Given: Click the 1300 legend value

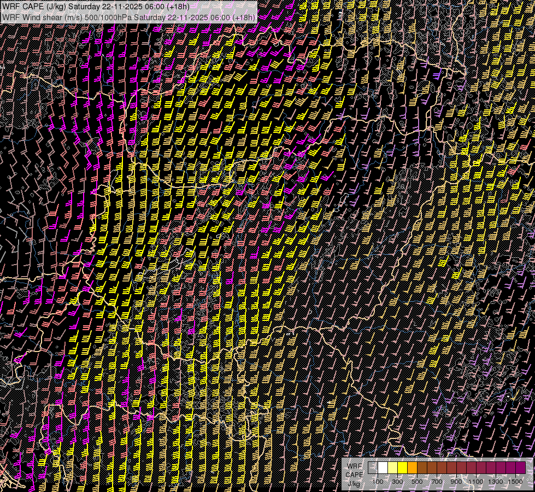Looking at the screenshot, I should click(496, 482).
